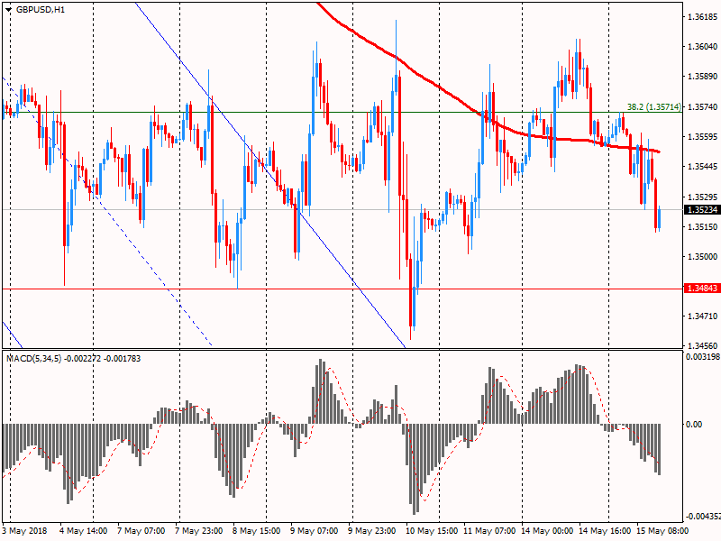Click the 0.00 MACD zero level label
The height and width of the screenshot is (541, 721).
(x=695, y=424)
